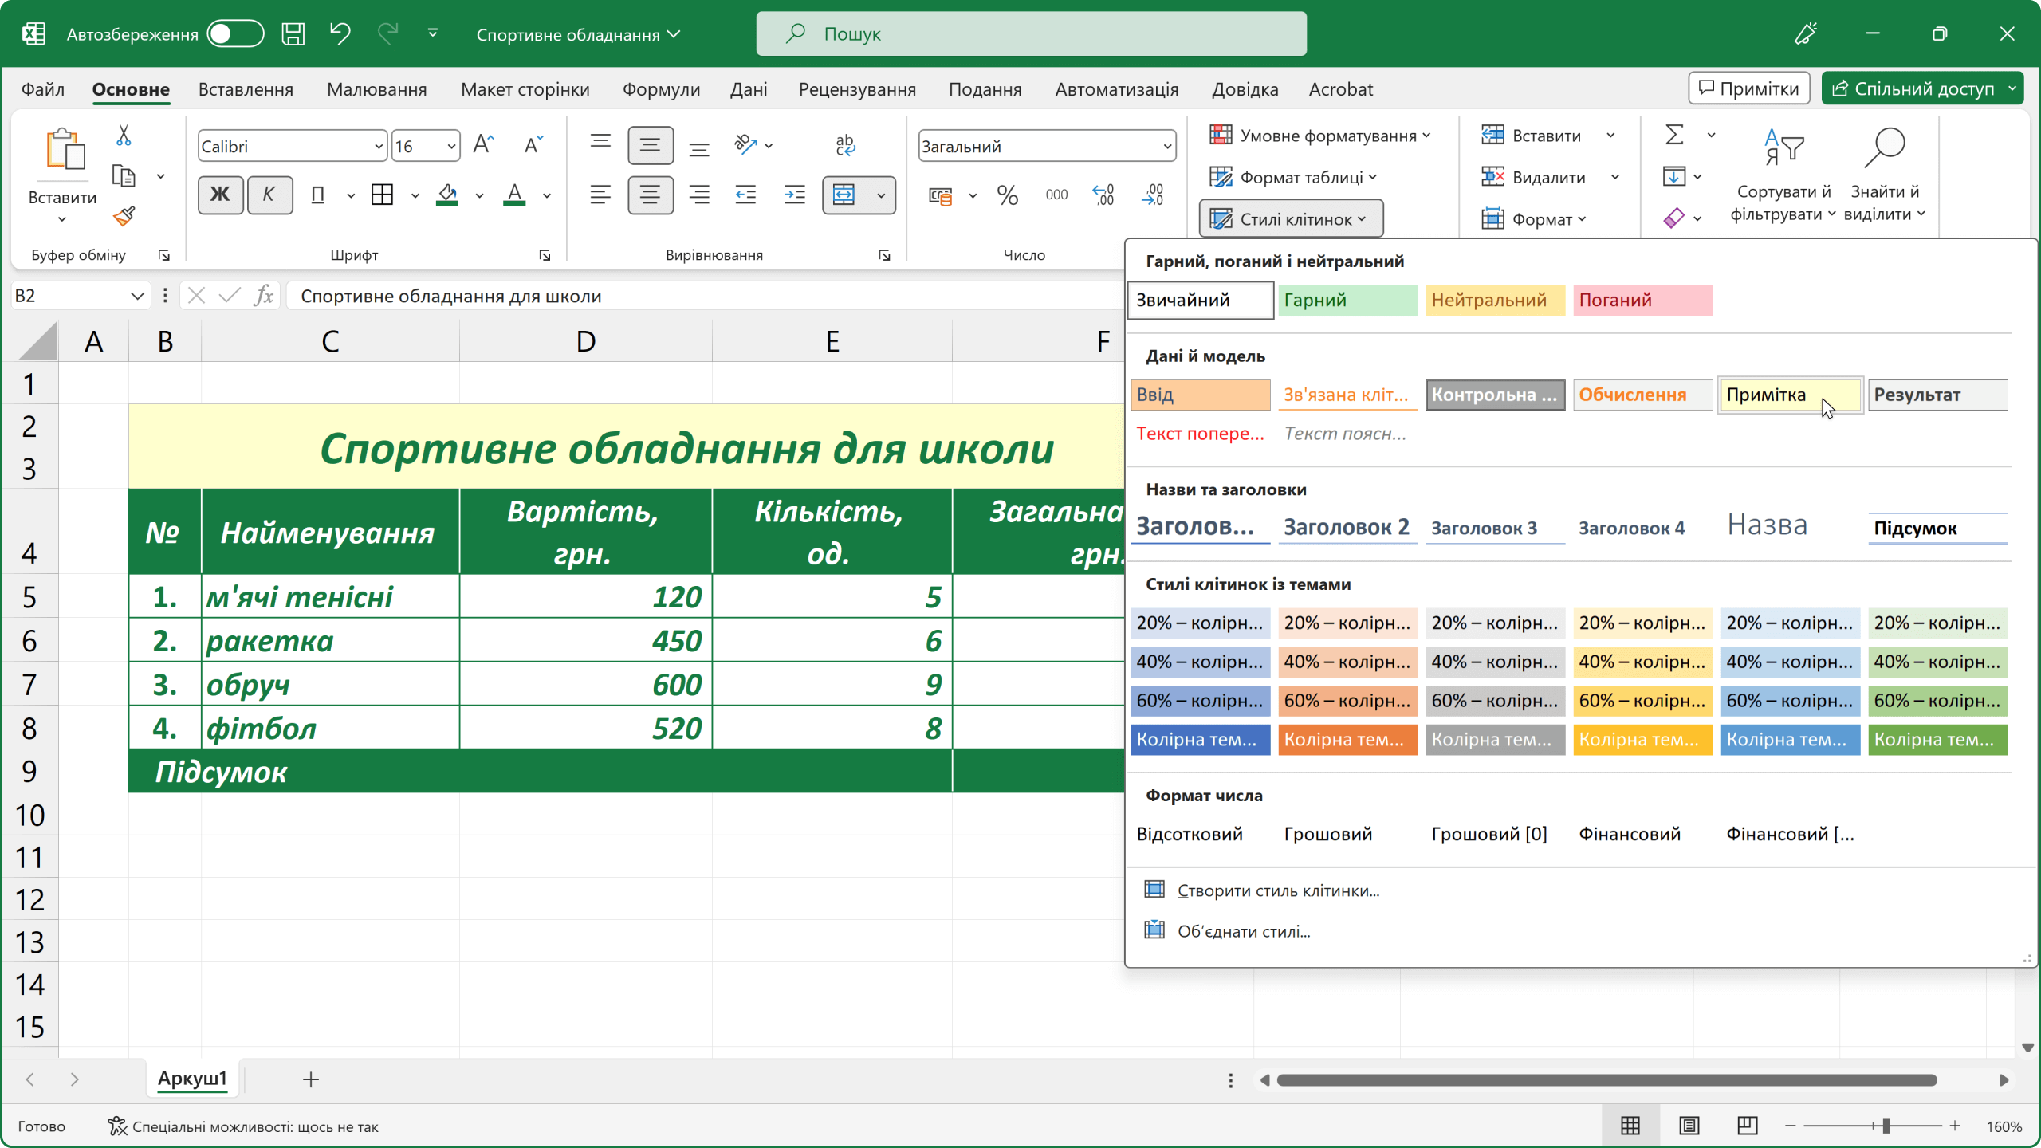
Task: Apply the Гарний green cell style
Action: (x=1347, y=300)
